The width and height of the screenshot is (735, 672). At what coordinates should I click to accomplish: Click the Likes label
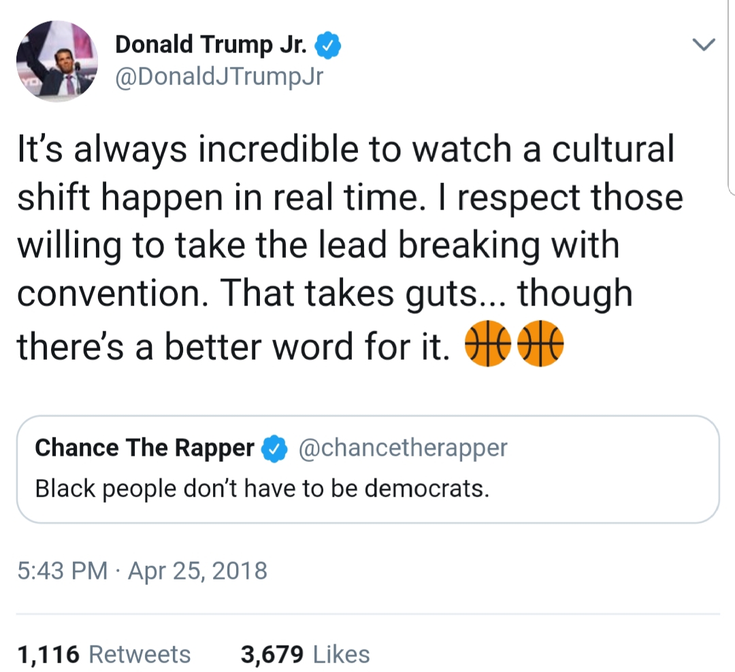(x=341, y=654)
